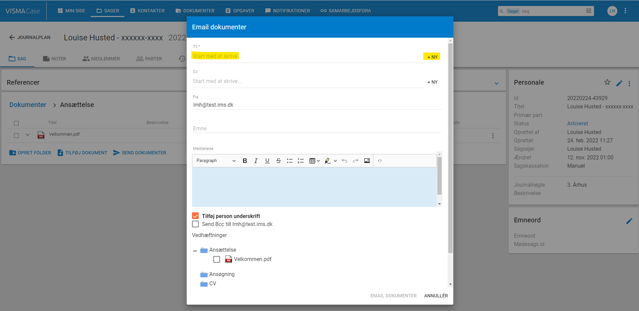Apply highlight color with marker icon
The width and height of the screenshot is (639, 311).
327,161
